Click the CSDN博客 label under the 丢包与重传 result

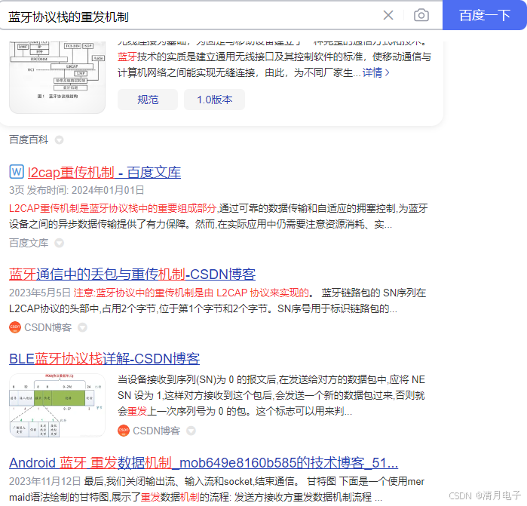[x=48, y=327]
